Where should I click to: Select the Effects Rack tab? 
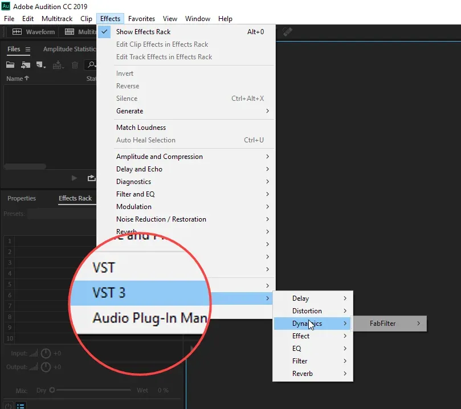[x=75, y=198]
